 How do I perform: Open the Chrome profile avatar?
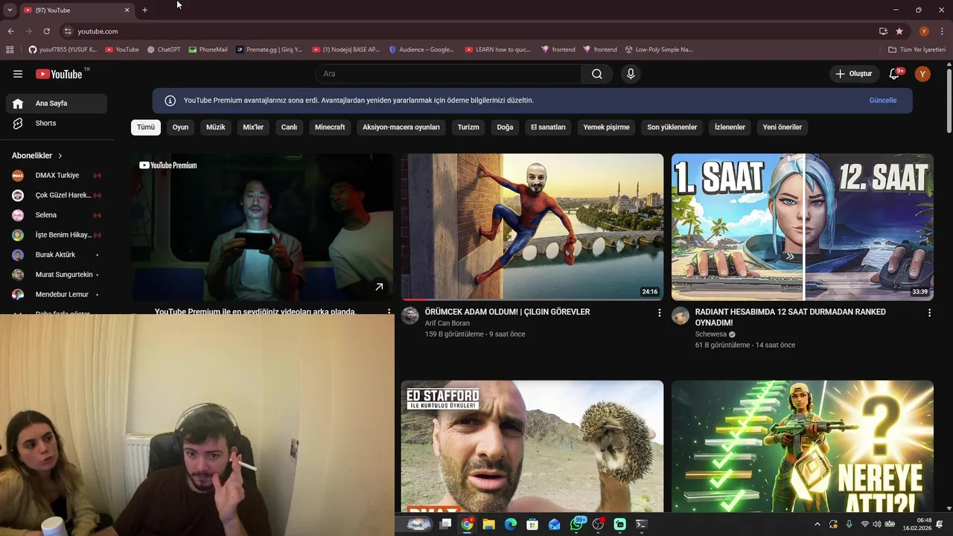924,31
